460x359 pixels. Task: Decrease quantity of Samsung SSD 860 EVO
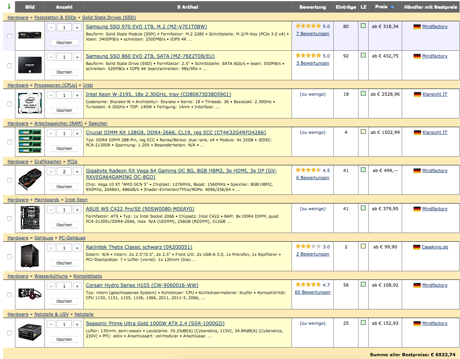51,57
